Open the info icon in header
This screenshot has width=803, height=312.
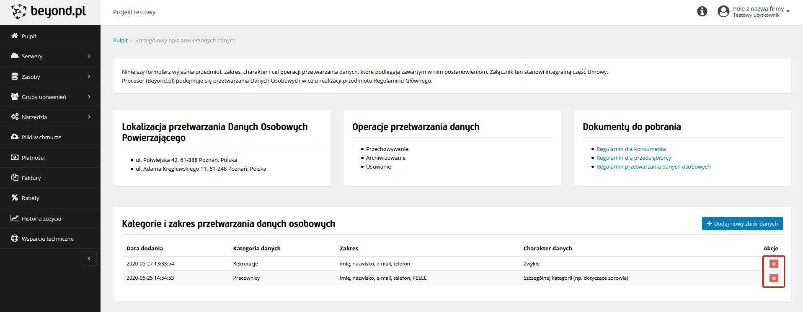pos(702,11)
